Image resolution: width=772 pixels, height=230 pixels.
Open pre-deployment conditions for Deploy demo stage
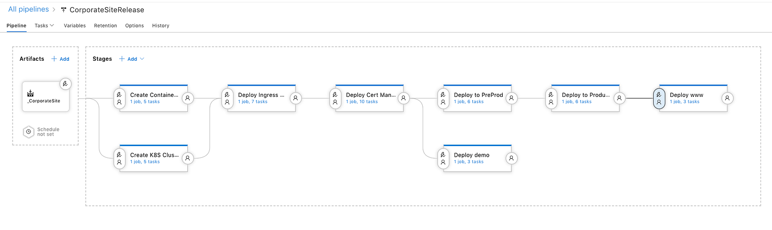(443, 158)
